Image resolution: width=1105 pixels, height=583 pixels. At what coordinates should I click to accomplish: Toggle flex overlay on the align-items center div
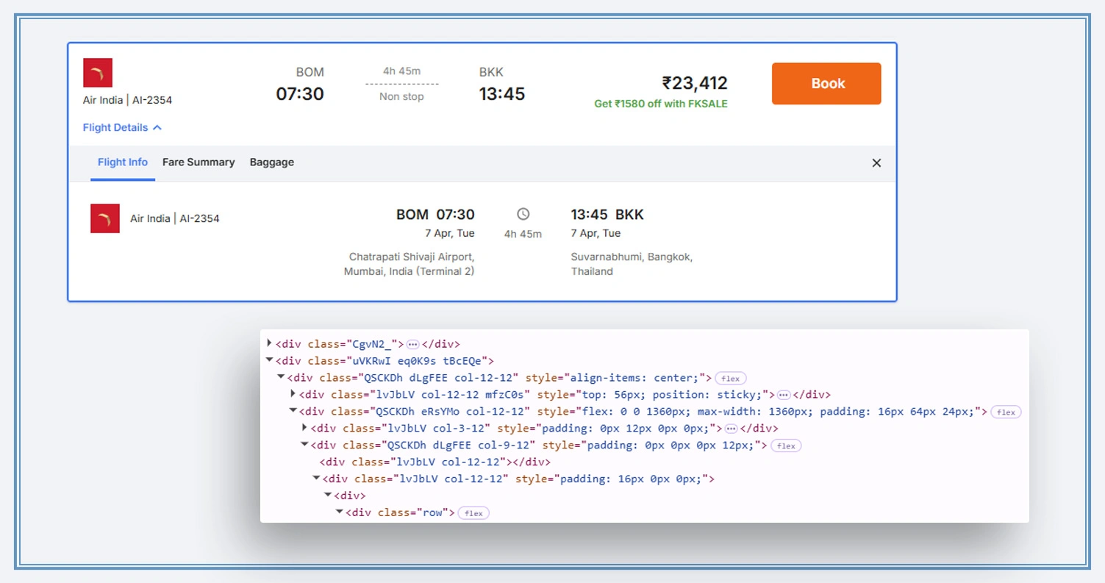click(x=730, y=378)
